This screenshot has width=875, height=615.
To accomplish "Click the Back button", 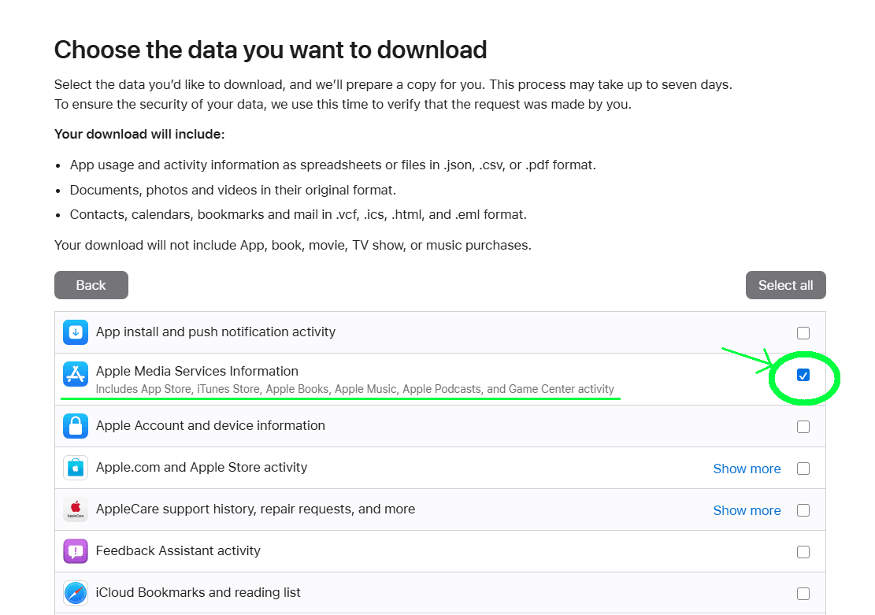I will click(91, 285).
